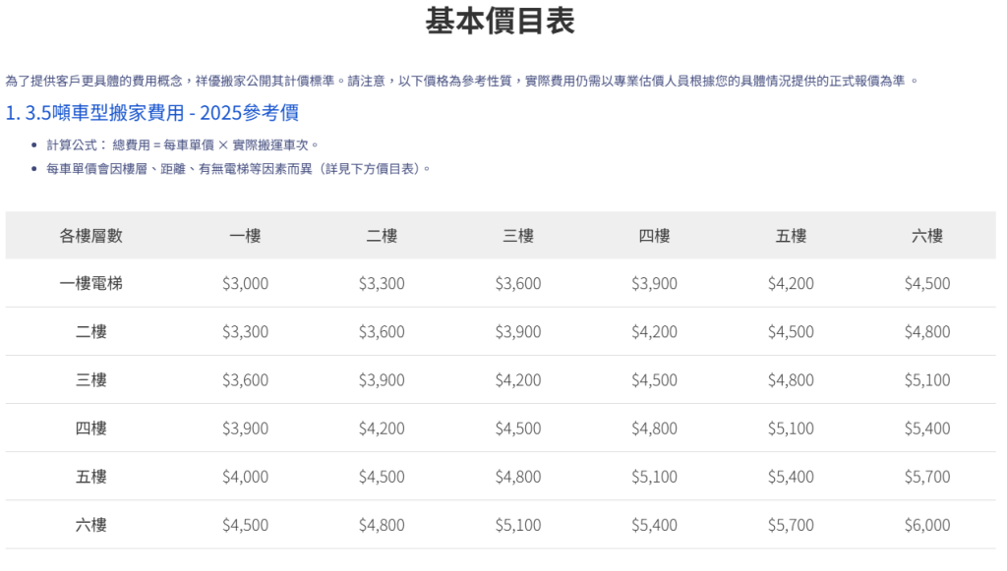The height and width of the screenshot is (571, 1007).
Task: Click the $5,700 price in 五樓 row
Action: [927, 477]
